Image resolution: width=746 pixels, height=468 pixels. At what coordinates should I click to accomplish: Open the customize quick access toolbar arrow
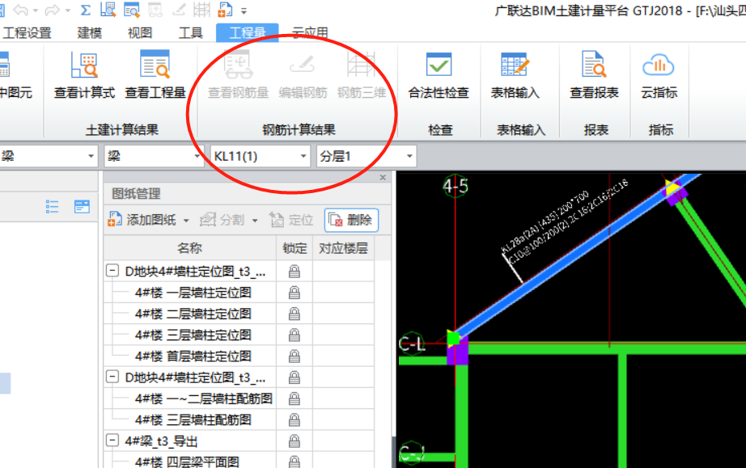[244, 11]
